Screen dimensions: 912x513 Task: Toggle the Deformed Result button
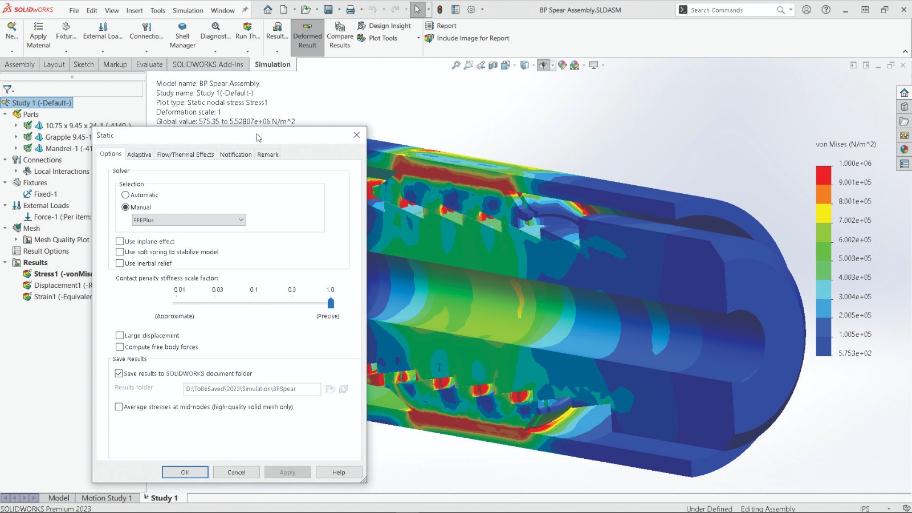click(x=307, y=36)
